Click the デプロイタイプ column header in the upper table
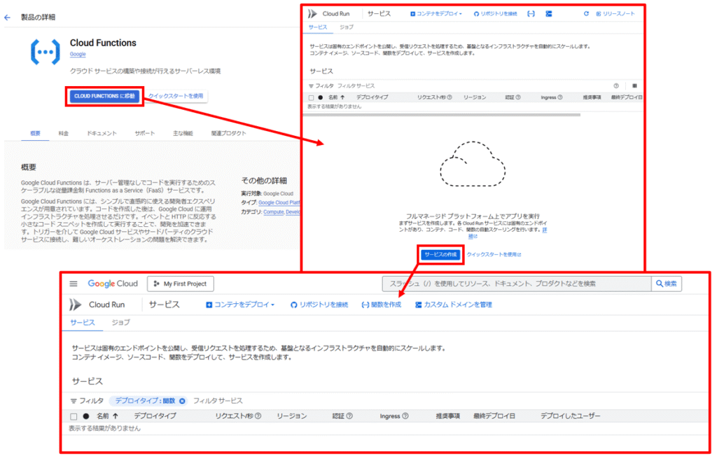 [x=373, y=97]
